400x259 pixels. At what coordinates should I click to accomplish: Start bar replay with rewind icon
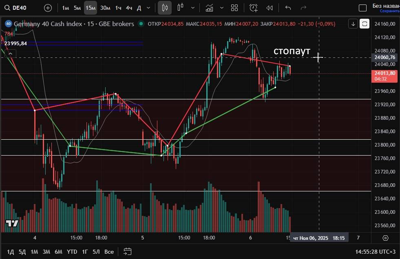pos(270,8)
